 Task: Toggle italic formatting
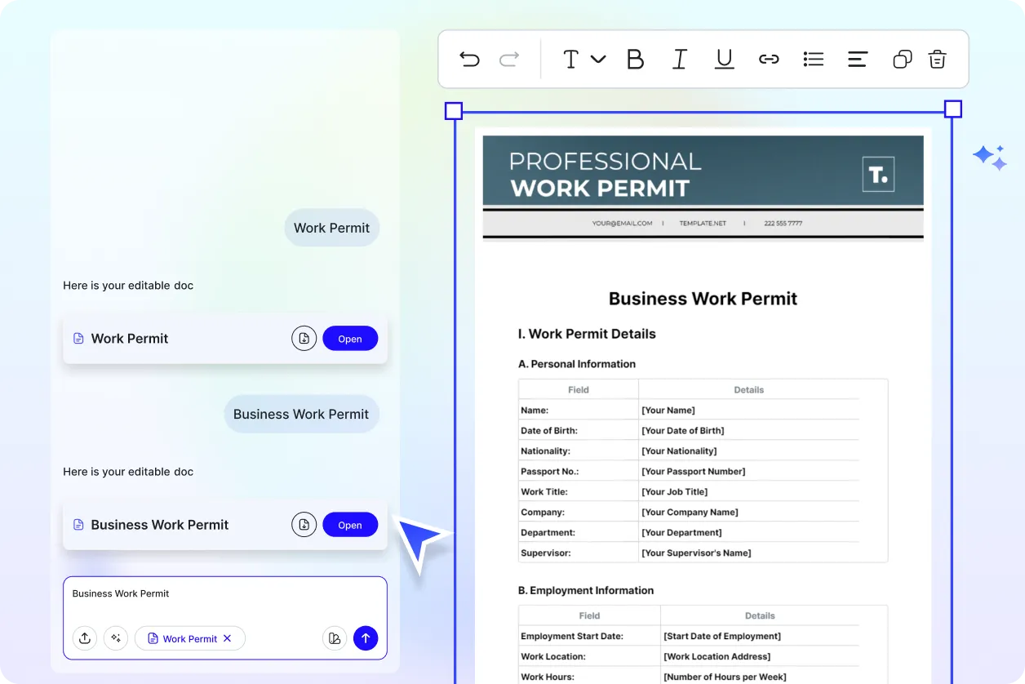(679, 59)
